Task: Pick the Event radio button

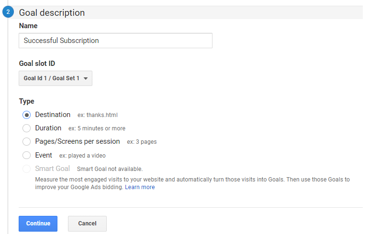Action: (27, 155)
